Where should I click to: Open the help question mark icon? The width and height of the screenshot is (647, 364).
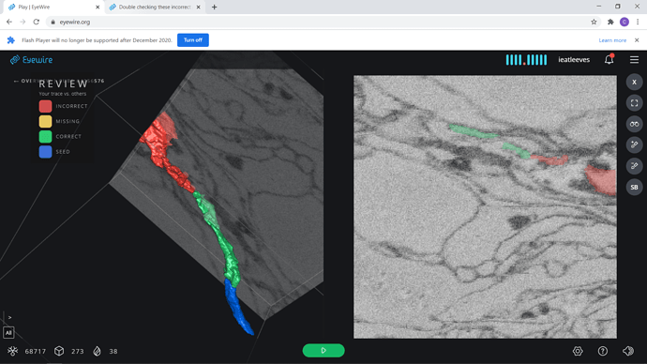(x=603, y=351)
